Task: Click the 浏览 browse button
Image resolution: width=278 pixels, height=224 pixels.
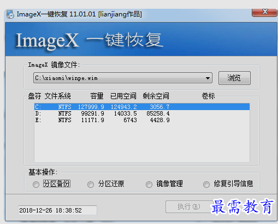Action: click(234, 78)
